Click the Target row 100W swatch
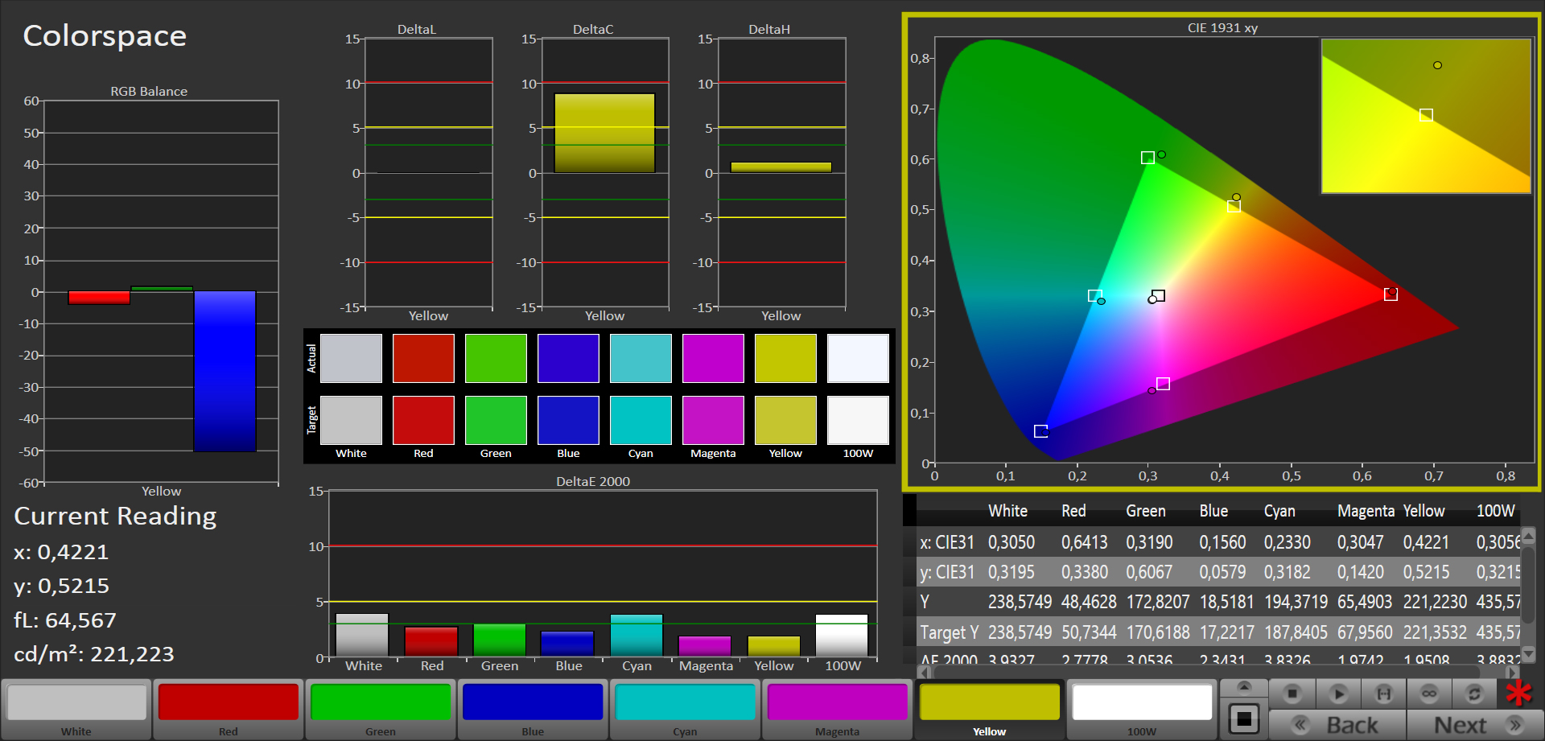Image resolution: width=1545 pixels, height=741 pixels. coord(858,420)
